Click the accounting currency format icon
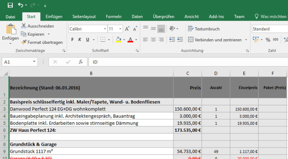 pos(255,39)
